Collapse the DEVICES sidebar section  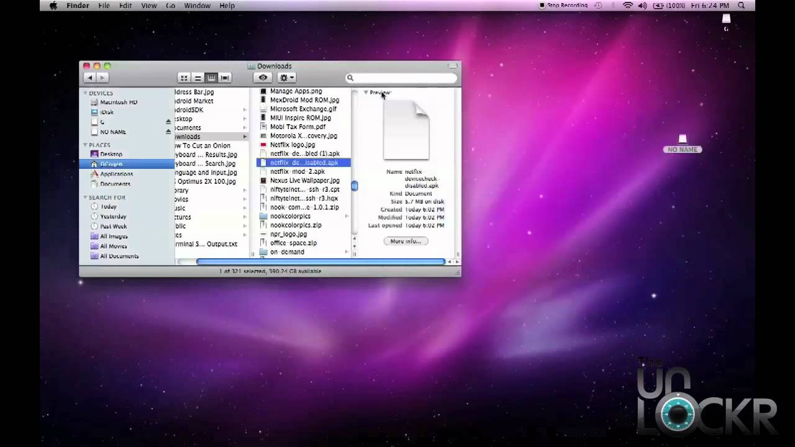[x=85, y=93]
